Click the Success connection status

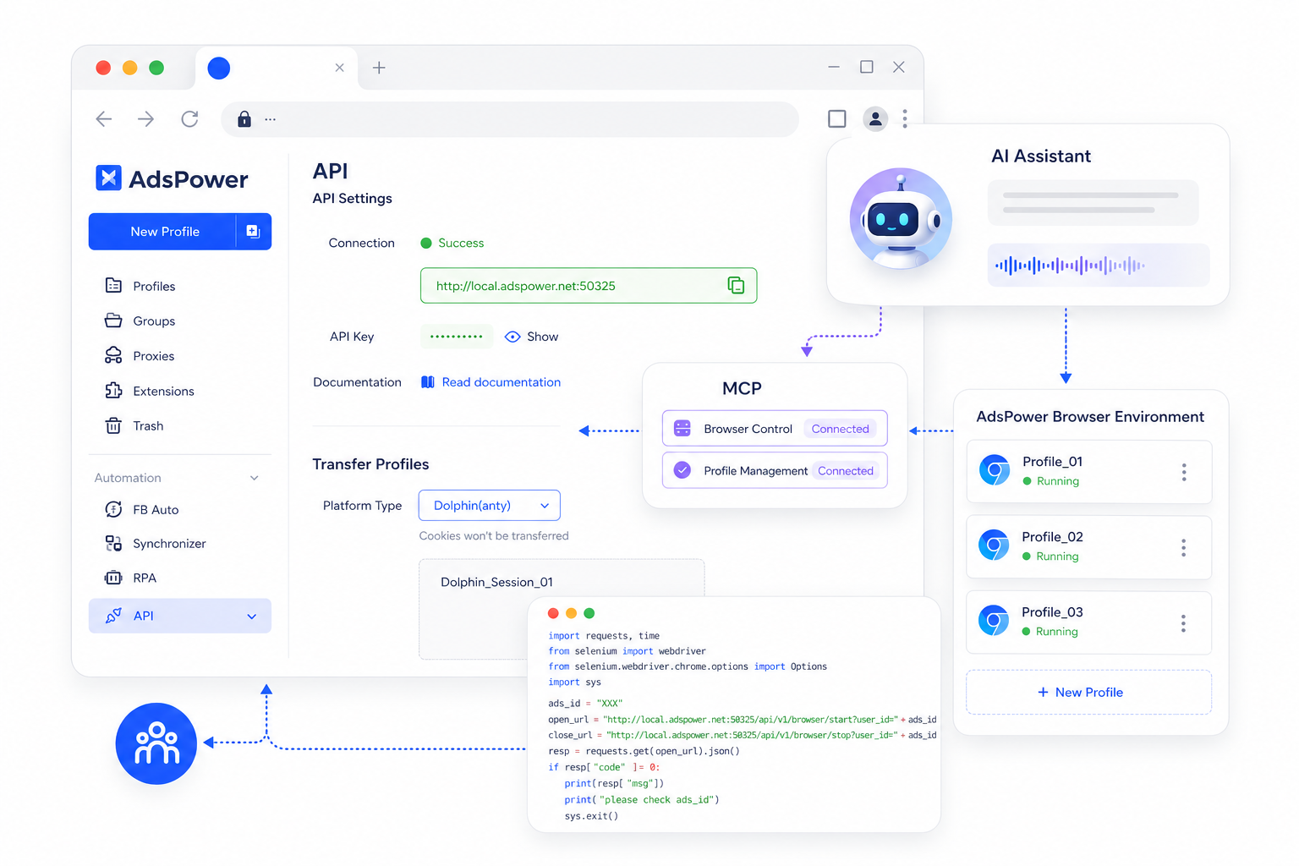(452, 243)
